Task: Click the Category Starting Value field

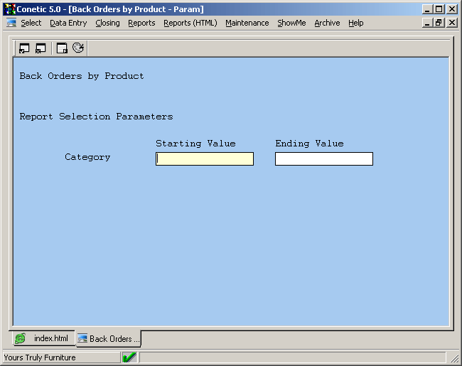Action: (x=205, y=159)
